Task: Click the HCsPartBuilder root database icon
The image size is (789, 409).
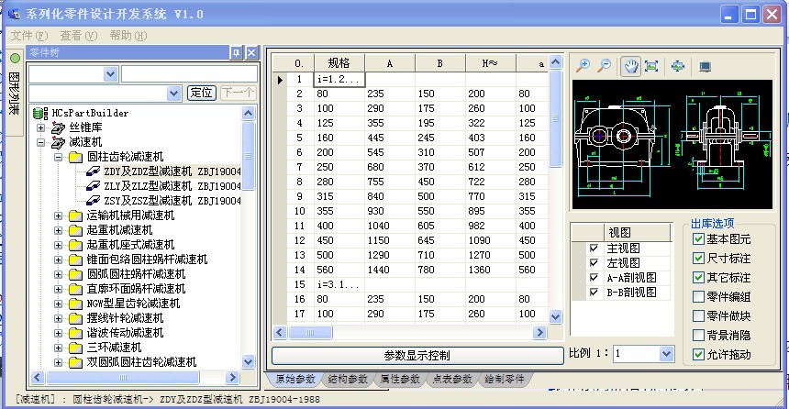Action: [39, 113]
